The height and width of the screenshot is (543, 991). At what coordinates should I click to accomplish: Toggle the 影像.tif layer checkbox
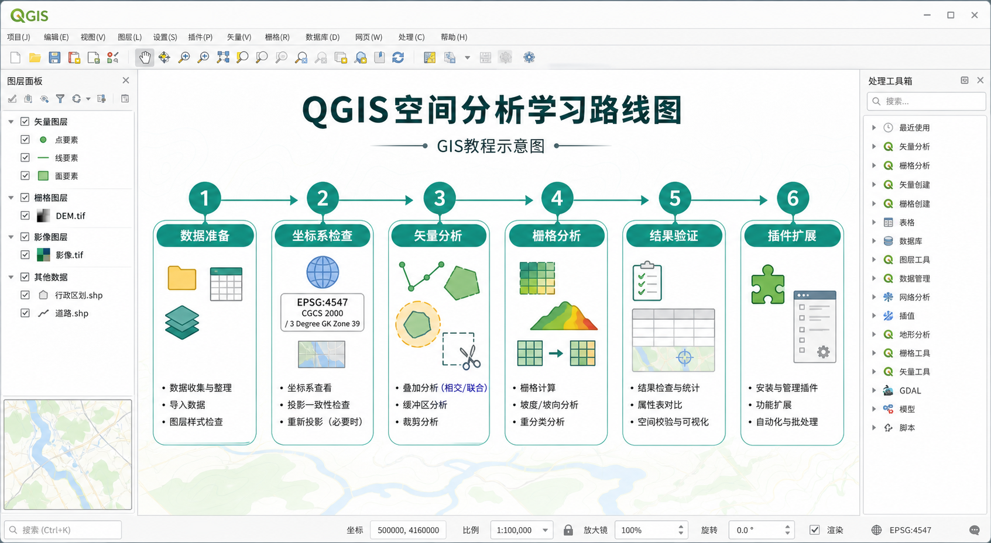click(x=25, y=255)
